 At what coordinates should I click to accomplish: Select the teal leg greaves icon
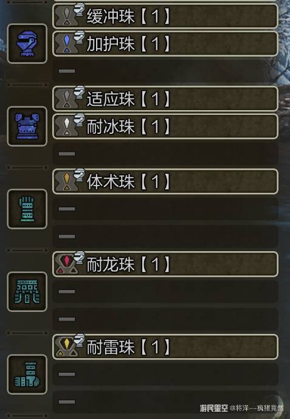27,374
